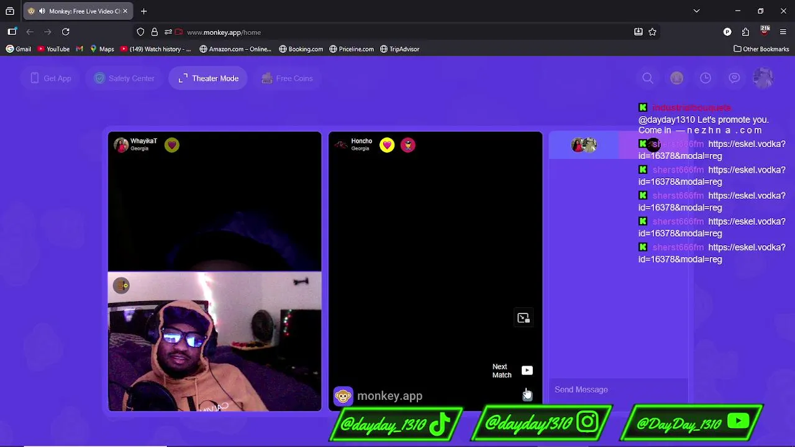This screenshot has width=795, height=447.
Task: Open the site permissions icon in address bar
Action: [168, 32]
